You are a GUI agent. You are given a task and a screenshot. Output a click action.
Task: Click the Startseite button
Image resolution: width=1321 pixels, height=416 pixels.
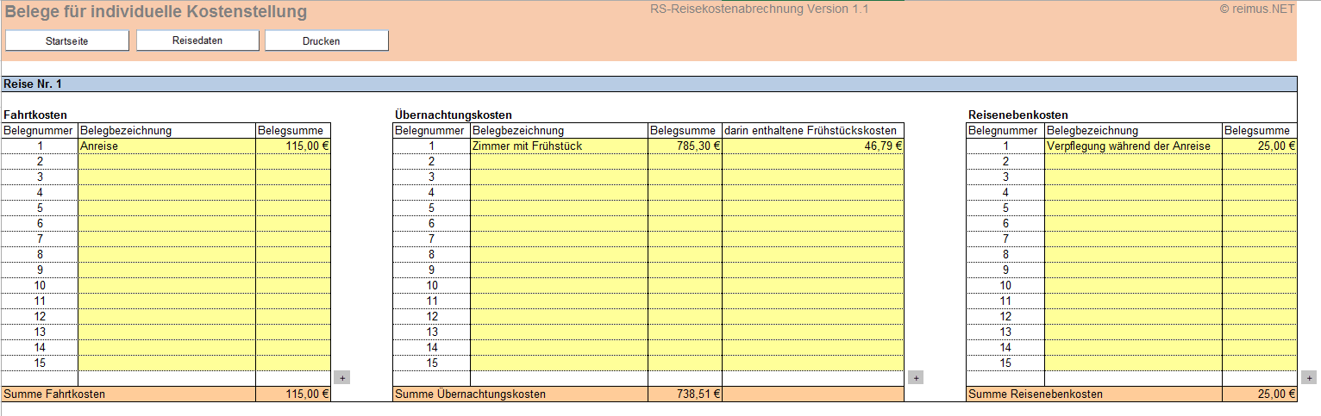click(67, 40)
